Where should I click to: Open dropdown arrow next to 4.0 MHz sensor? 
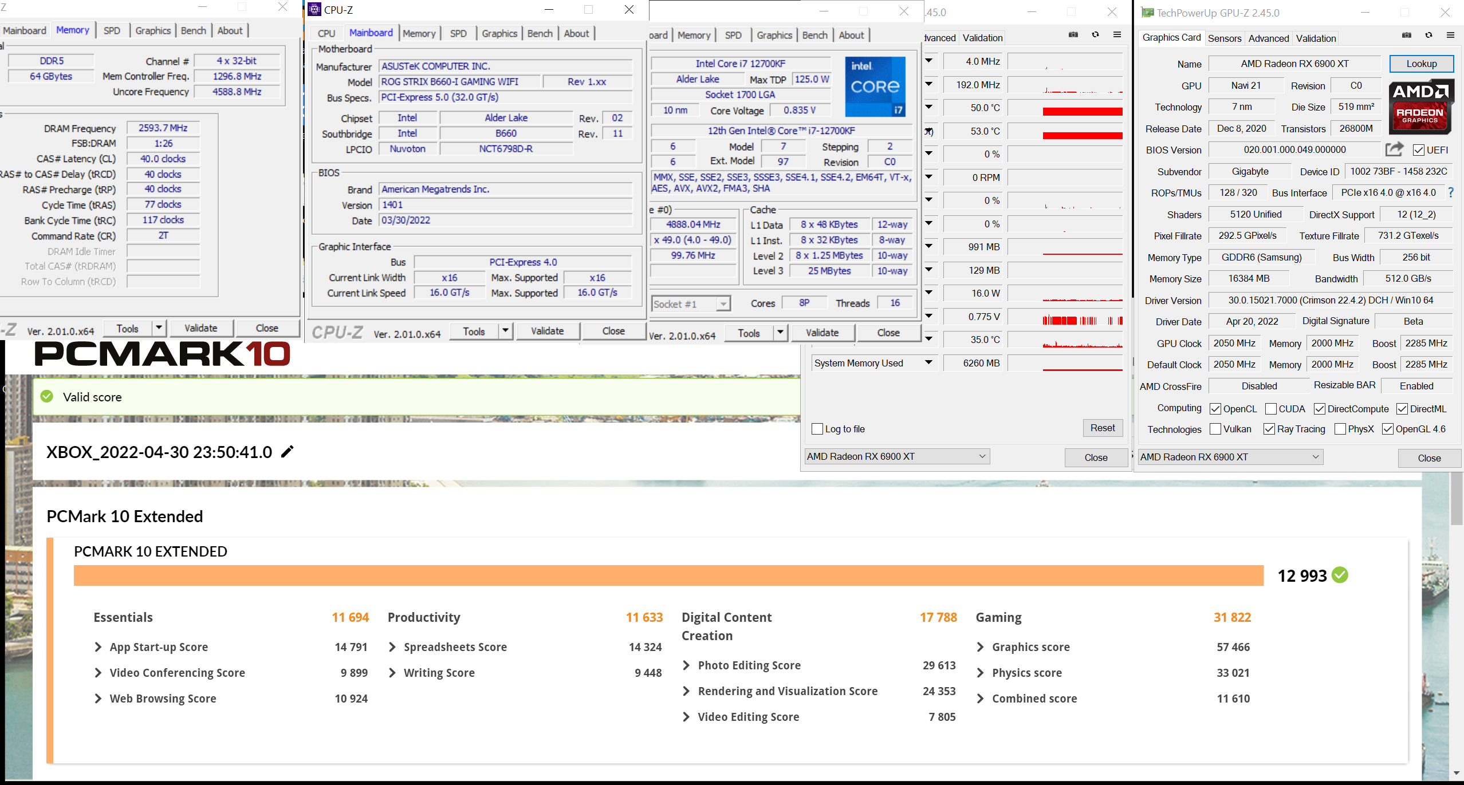(928, 61)
